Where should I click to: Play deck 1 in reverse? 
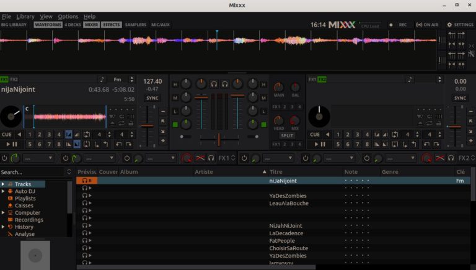(x=19, y=135)
